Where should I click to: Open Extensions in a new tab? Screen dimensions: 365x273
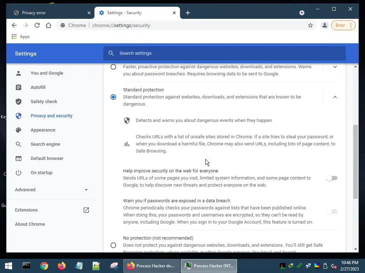click(26, 210)
